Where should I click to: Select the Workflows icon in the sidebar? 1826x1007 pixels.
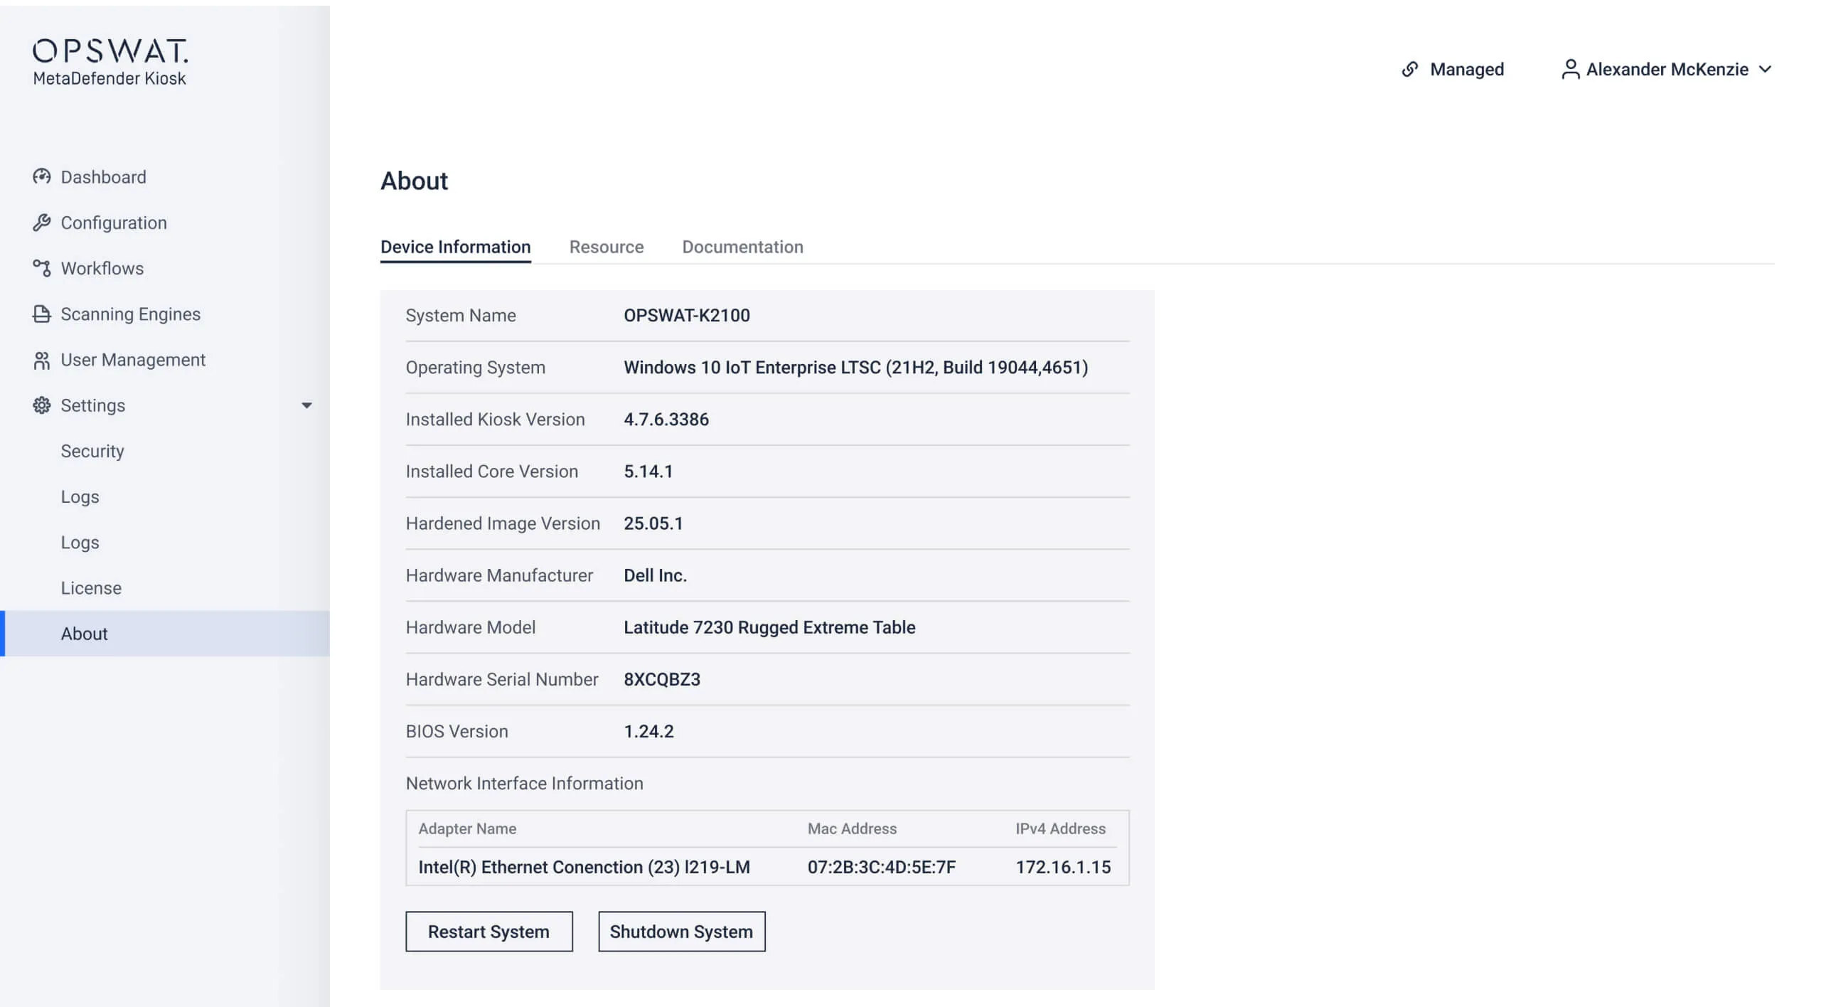[x=41, y=268]
